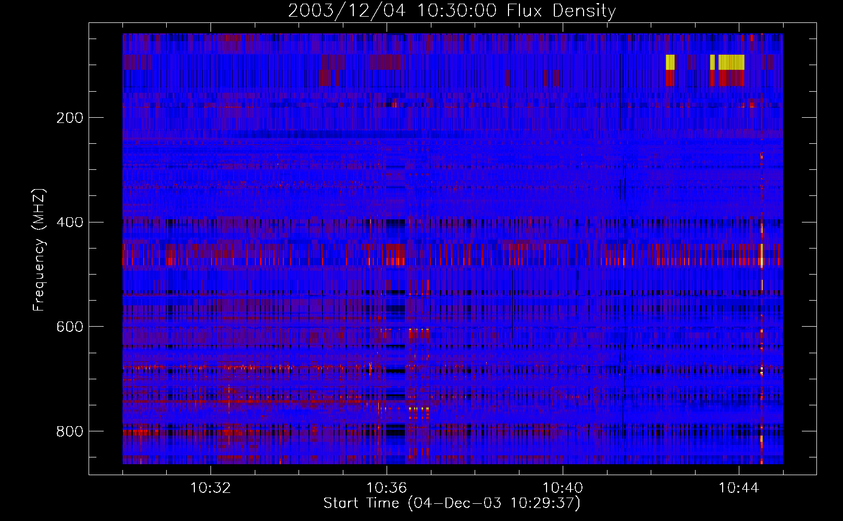Click the 10:32 time tick label

click(210, 488)
